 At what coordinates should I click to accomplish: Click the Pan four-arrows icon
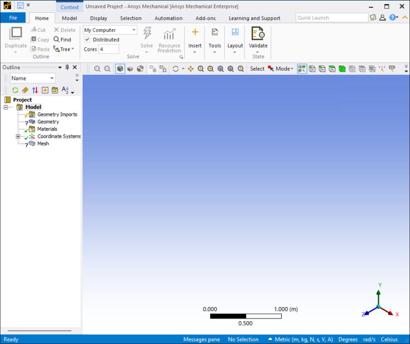click(191, 69)
